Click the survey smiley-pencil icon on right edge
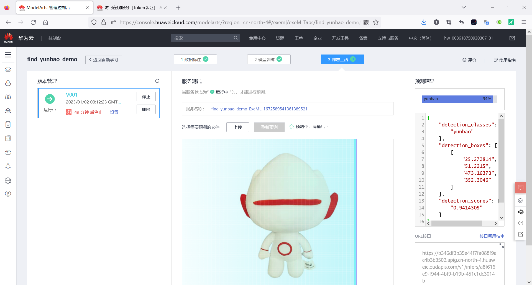 click(x=520, y=234)
